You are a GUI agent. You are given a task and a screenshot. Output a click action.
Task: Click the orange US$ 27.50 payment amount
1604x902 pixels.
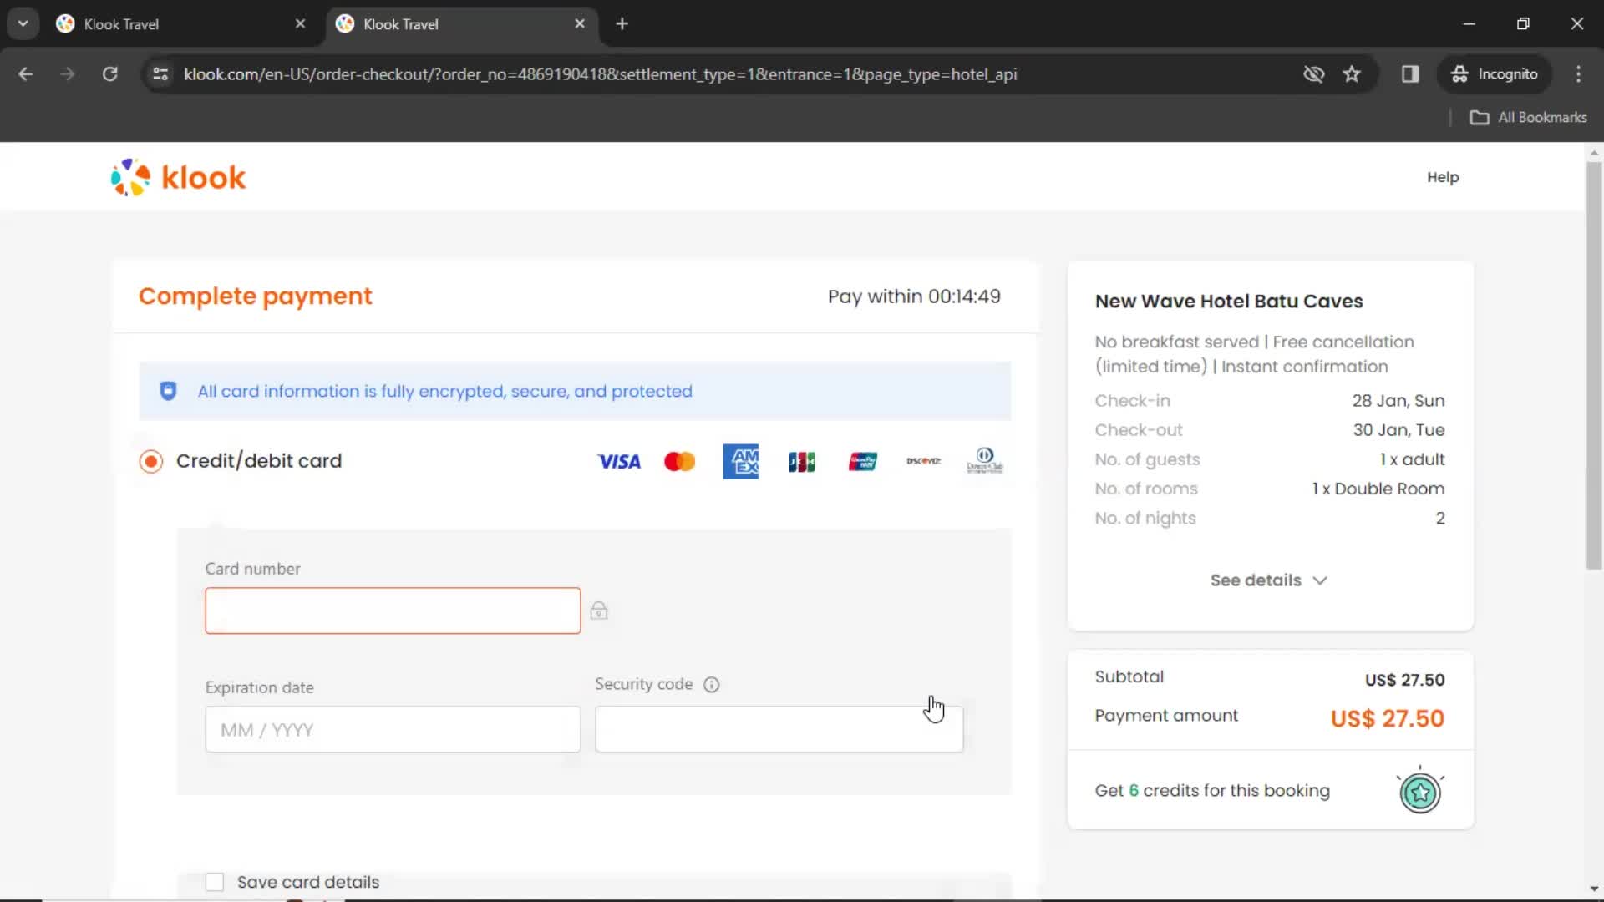[x=1387, y=718]
